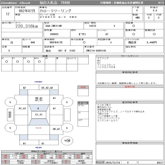Click the number 0012 at the sheet footer
The width and height of the screenshot is (165, 165).
point(160,163)
